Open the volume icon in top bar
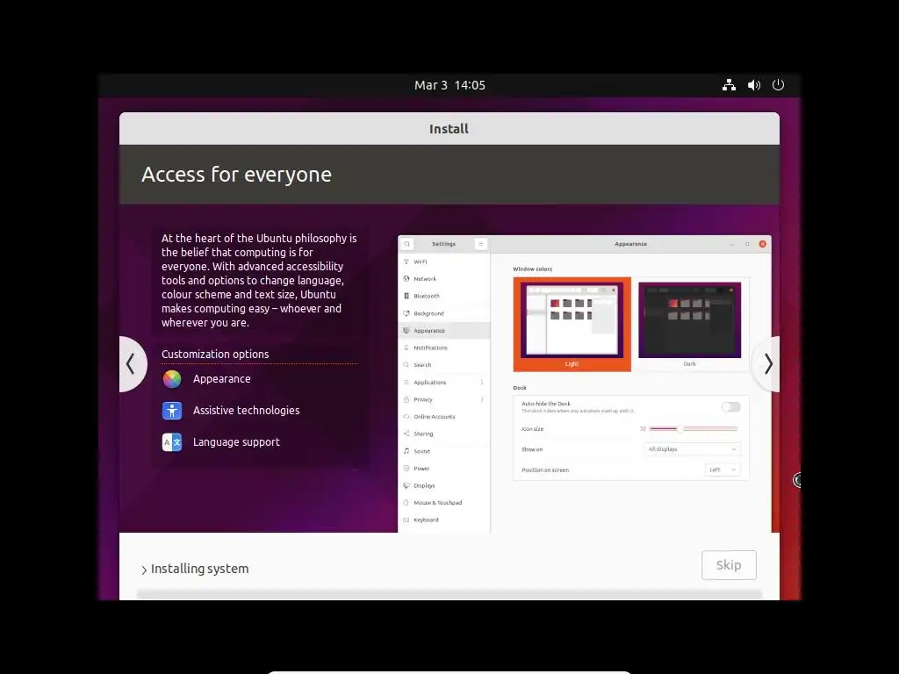899x674 pixels. [x=754, y=85]
